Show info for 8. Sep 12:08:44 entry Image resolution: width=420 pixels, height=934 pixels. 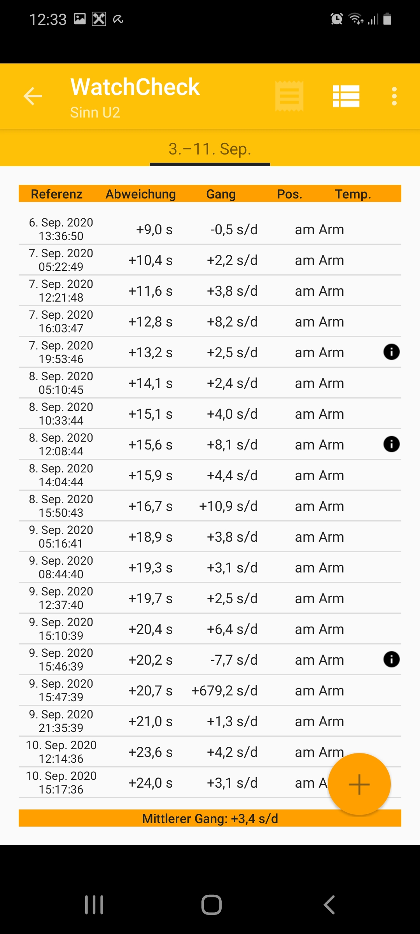click(391, 444)
